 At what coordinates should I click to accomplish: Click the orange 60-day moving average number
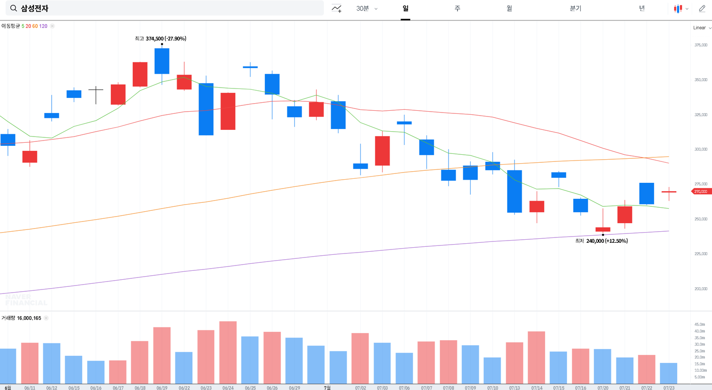click(x=35, y=26)
